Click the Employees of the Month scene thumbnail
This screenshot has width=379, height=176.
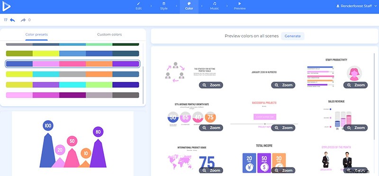pyautogui.click(x=336, y=158)
